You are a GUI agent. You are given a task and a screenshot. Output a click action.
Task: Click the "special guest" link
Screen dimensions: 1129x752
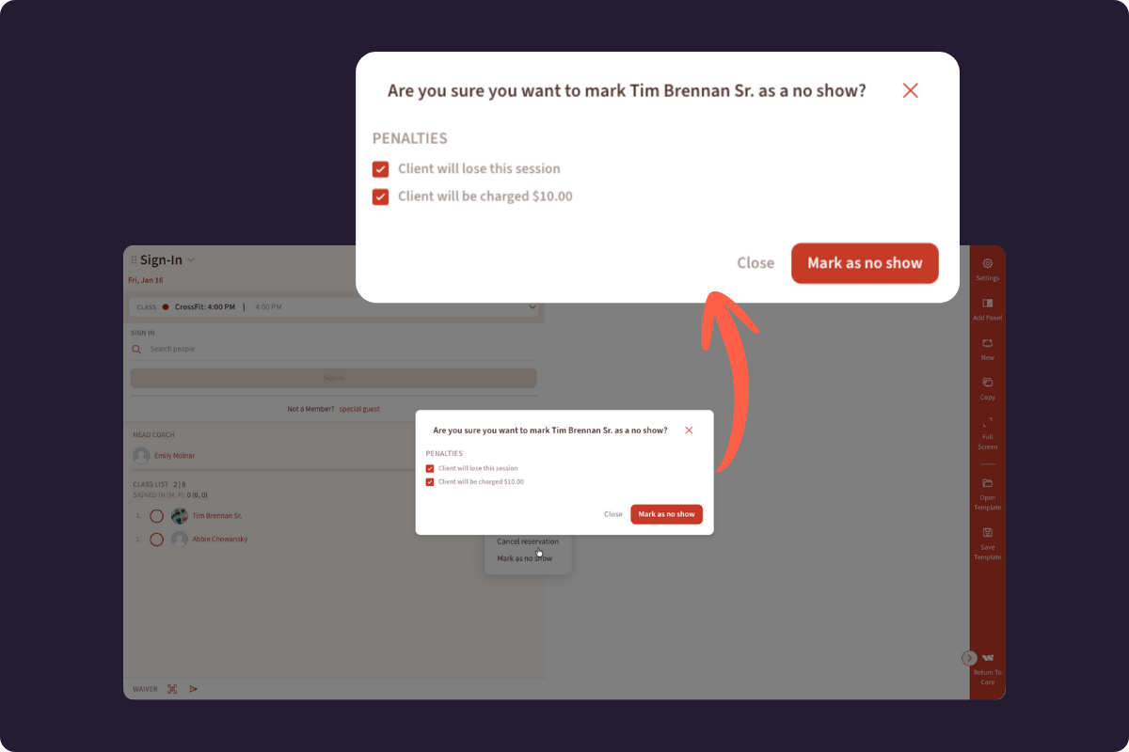[359, 409]
